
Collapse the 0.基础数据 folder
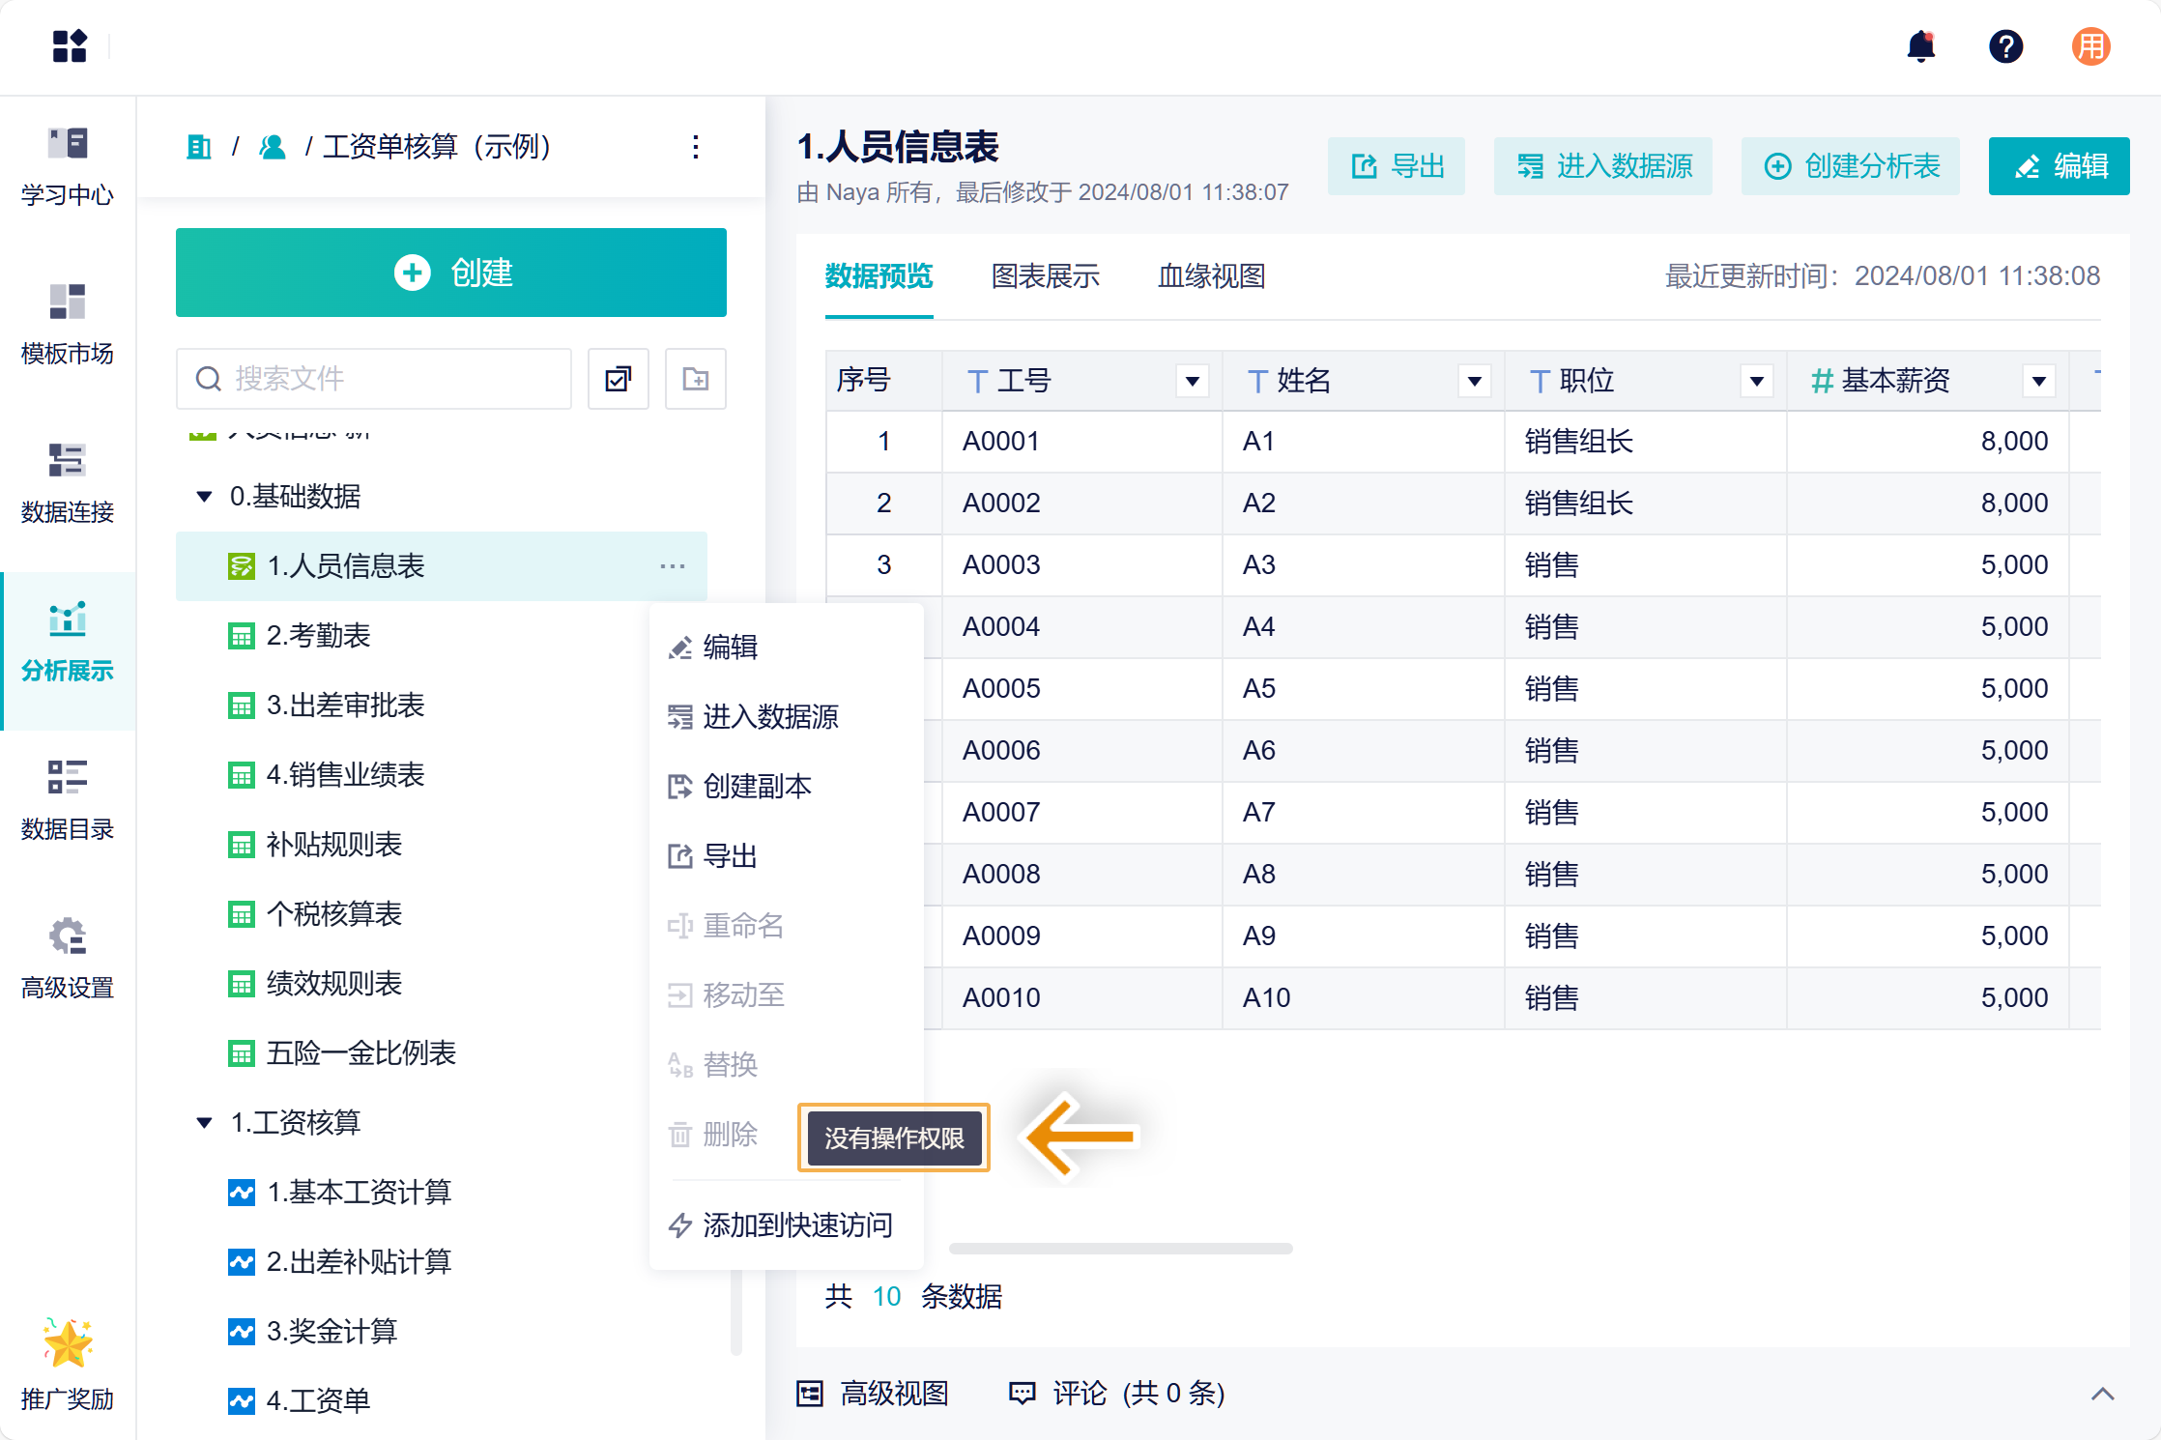pyautogui.click(x=204, y=497)
